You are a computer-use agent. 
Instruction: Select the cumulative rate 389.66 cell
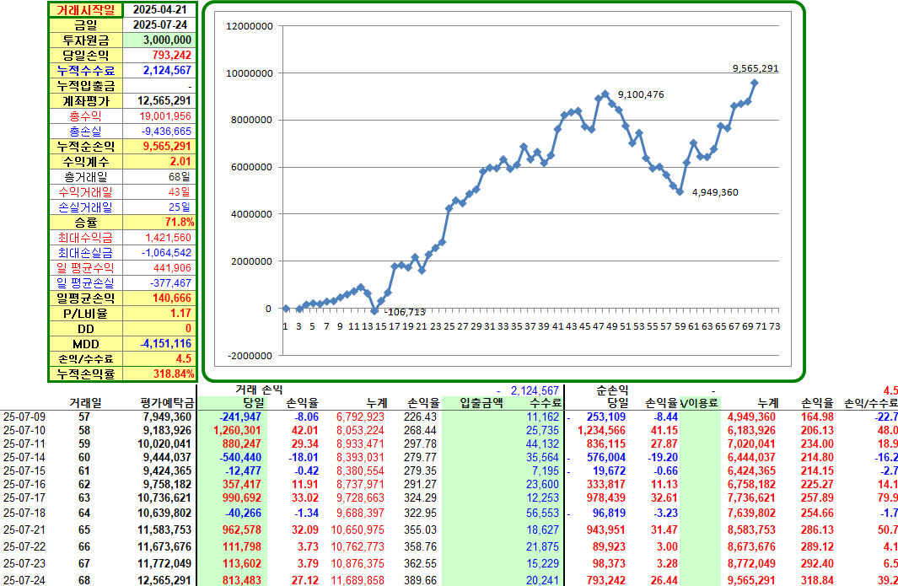422,580
